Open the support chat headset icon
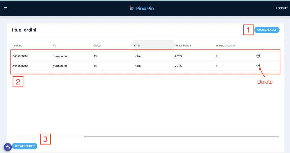 (8, 147)
